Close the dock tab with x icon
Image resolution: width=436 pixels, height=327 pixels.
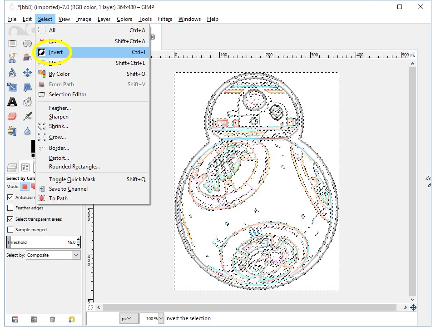click(x=153, y=37)
